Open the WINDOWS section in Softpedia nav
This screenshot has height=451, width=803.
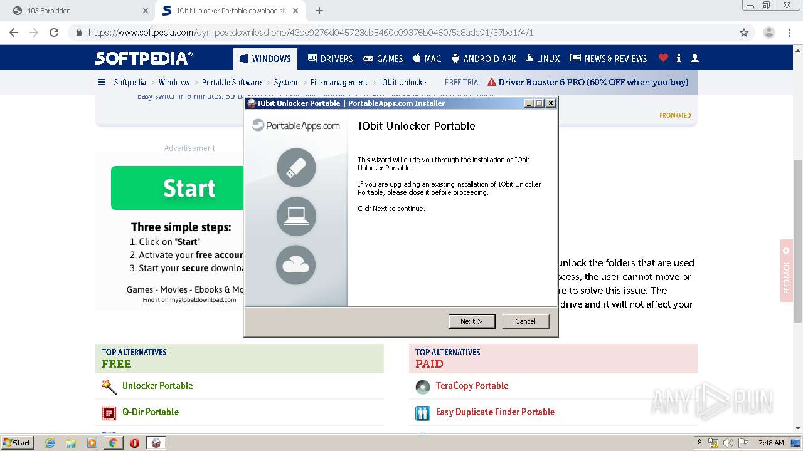coord(265,58)
